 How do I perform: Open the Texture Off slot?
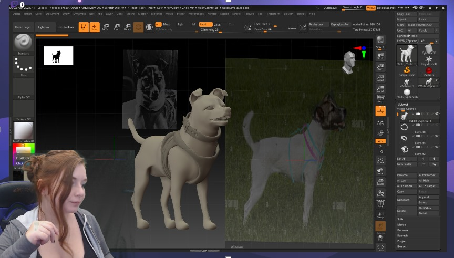[24, 110]
